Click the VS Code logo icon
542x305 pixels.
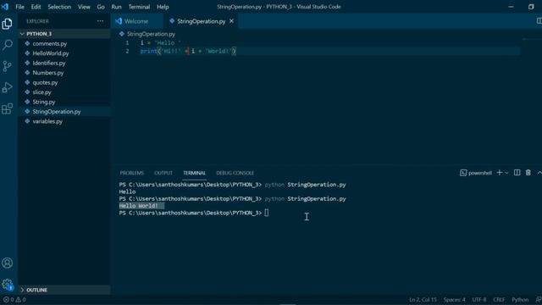[x=5, y=7]
